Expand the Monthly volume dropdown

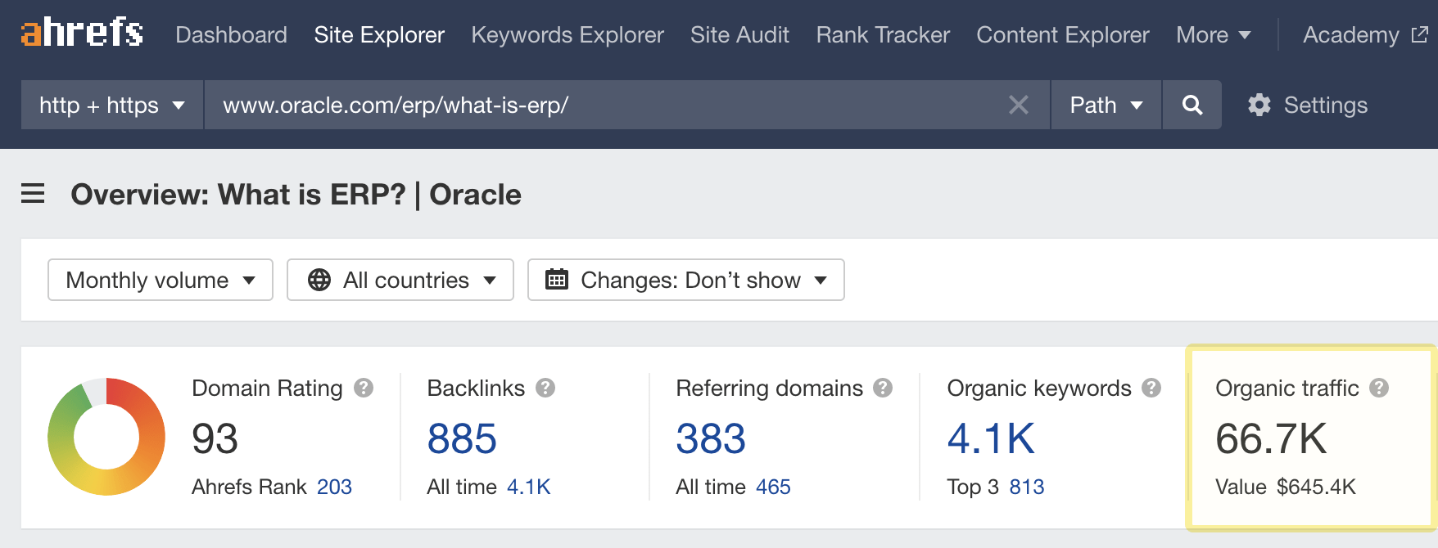[161, 280]
